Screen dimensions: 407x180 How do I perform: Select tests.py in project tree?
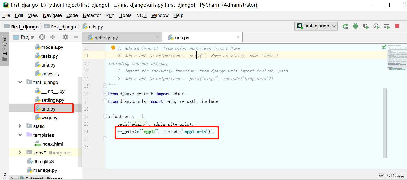click(x=47, y=56)
